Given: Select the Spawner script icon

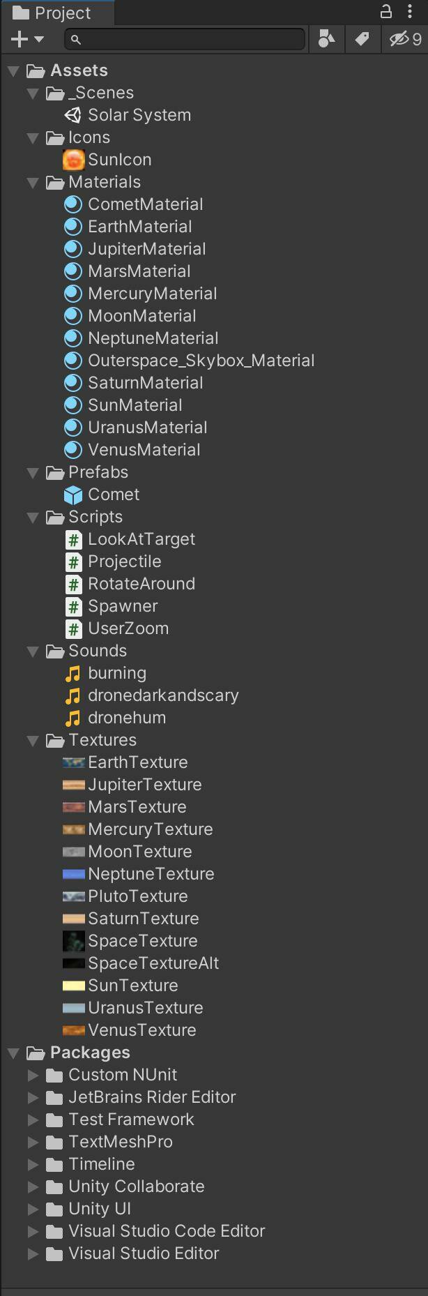Looking at the screenshot, I should point(73,606).
